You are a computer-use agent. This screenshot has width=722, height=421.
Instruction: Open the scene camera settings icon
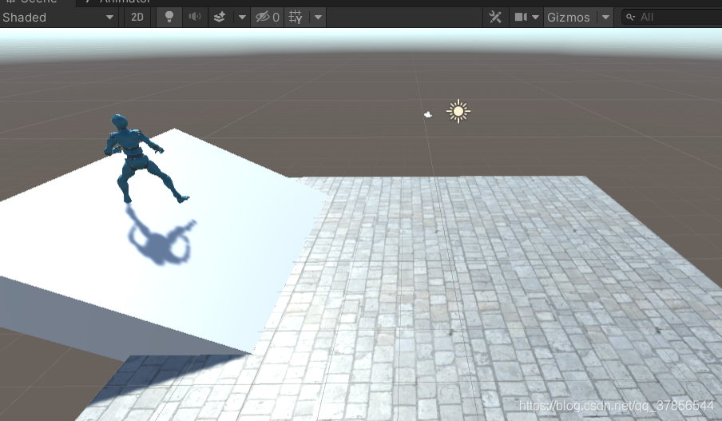click(x=521, y=18)
